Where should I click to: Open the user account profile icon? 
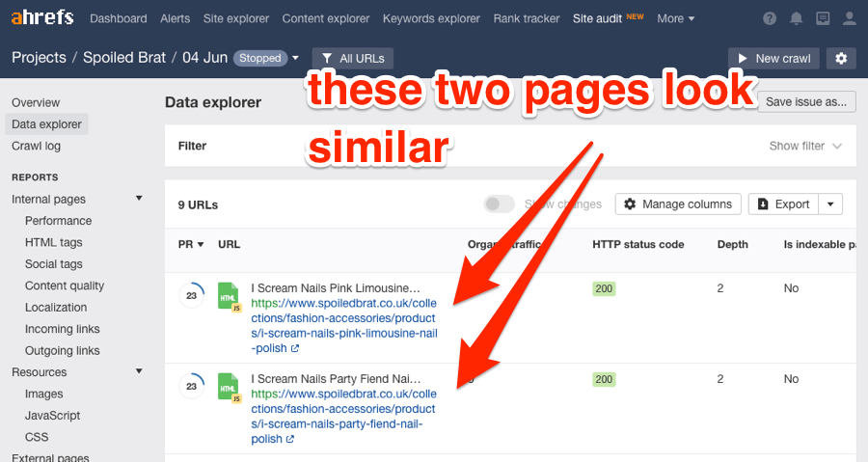tap(849, 19)
